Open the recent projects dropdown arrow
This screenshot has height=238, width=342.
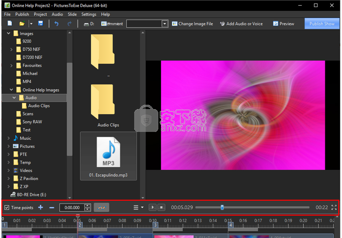[31, 23]
